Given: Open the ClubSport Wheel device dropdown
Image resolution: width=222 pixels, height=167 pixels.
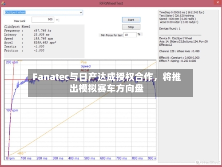Looking at the screenshot, I should (43, 12).
